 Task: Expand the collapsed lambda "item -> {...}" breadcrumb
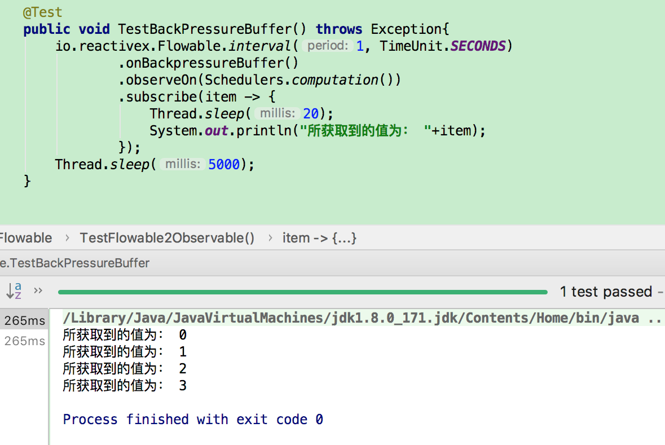pyautogui.click(x=319, y=238)
